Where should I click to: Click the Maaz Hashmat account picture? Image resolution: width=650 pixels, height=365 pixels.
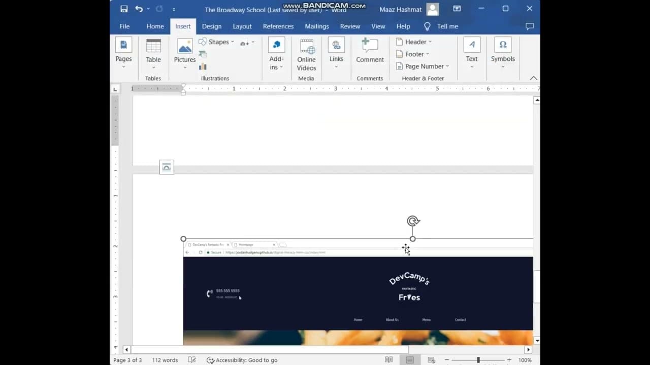tap(433, 9)
